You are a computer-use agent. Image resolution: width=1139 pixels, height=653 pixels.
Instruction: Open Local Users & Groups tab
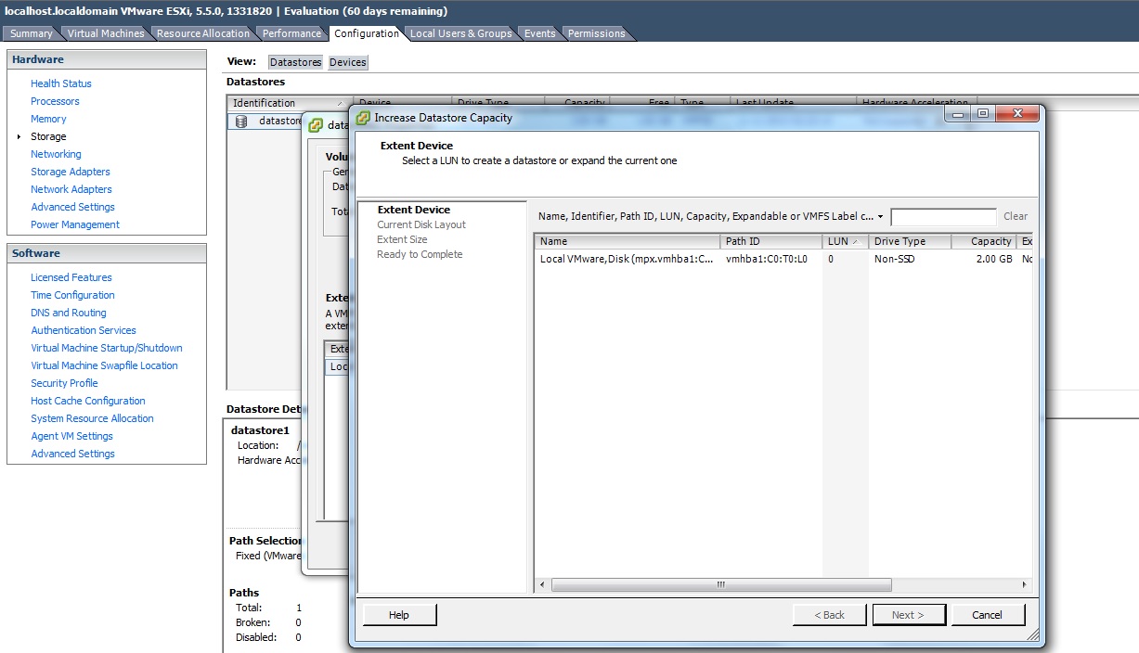point(460,33)
